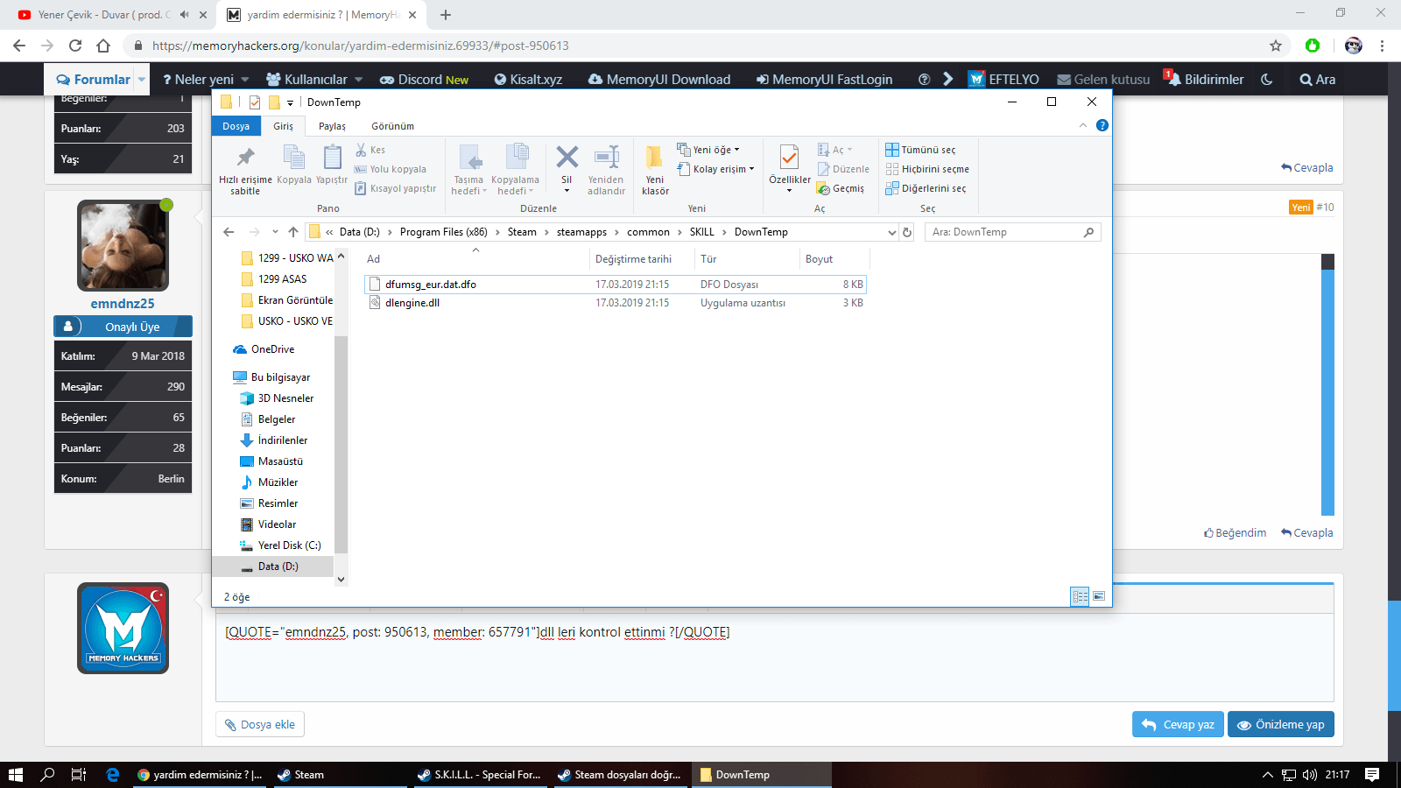The image size is (1401, 788).
Task: Switch to details view in Explorer
Action: (x=1081, y=596)
